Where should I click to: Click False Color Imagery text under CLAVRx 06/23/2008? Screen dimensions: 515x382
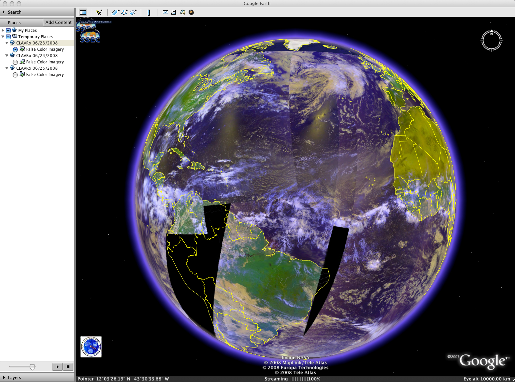pos(45,49)
